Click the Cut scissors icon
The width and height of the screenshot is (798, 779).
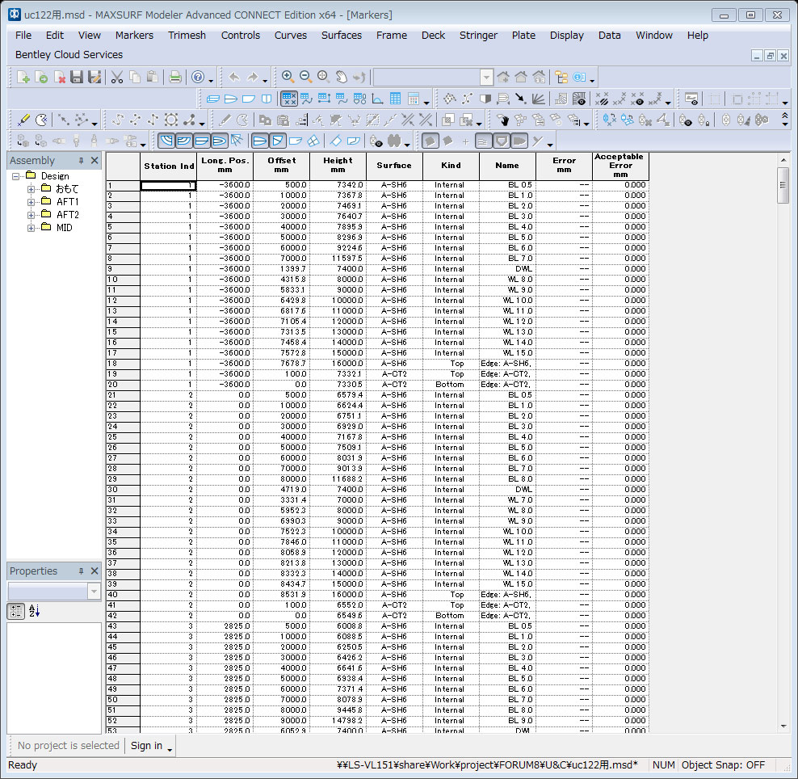117,78
